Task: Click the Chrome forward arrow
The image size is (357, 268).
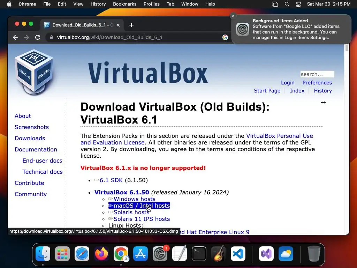Action: (x=26, y=37)
